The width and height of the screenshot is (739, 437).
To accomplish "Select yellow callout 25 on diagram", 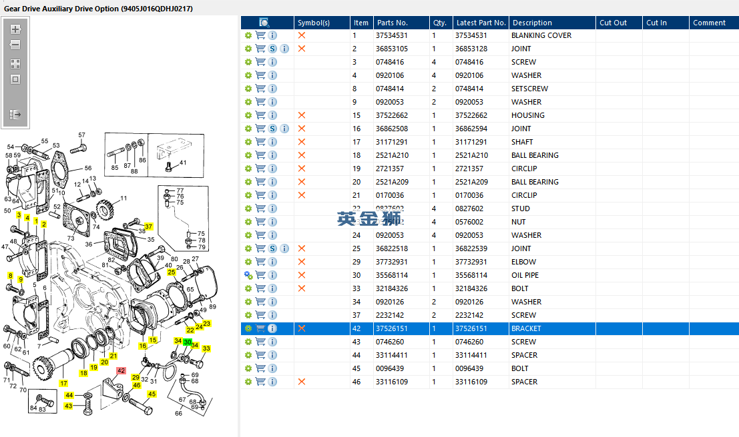I will pyautogui.click(x=172, y=272).
